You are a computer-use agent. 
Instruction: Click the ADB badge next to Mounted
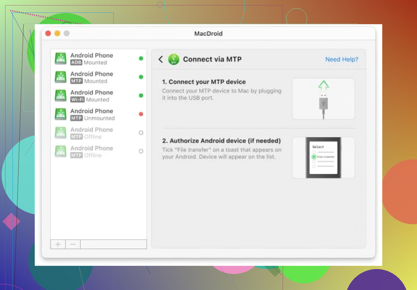pos(76,63)
